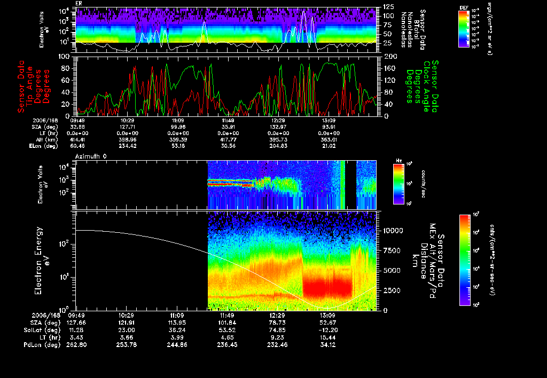This screenshot has height=378, width=547.
Task: Select local time value 3.43
Action: [76, 337]
